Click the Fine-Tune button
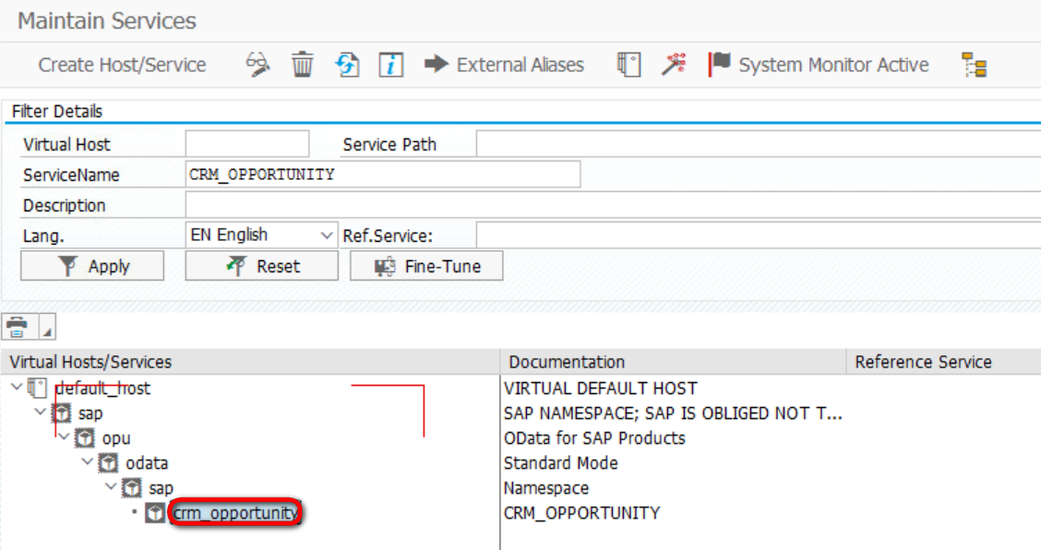This screenshot has height=550, width=1041. [x=426, y=266]
